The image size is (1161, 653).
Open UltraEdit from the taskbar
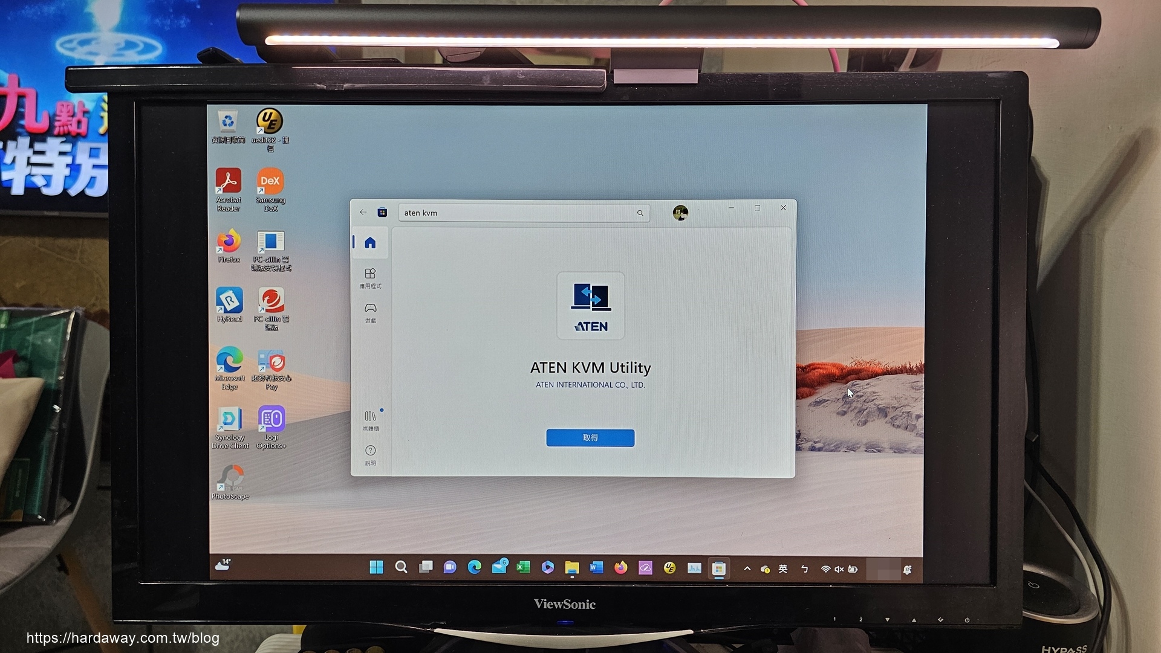pos(669,567)
